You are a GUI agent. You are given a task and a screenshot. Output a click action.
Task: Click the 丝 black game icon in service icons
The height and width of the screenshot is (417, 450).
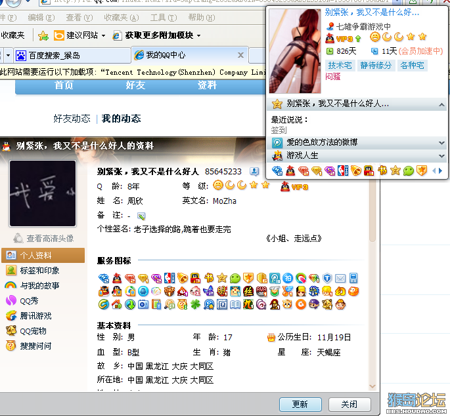click(x=248, y=291)
